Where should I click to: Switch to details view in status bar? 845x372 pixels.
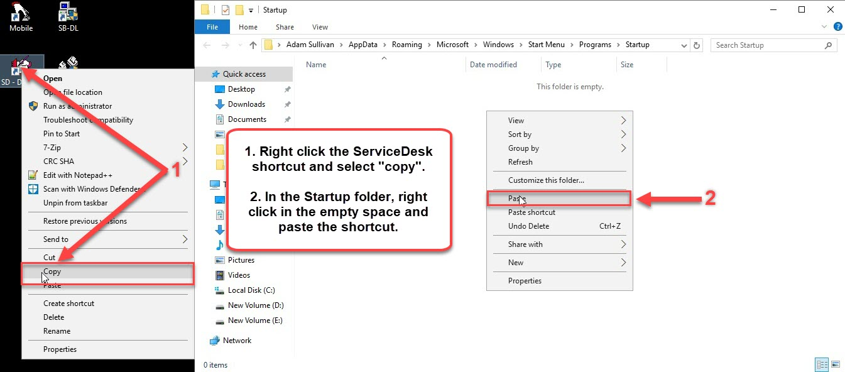[821, 364]
